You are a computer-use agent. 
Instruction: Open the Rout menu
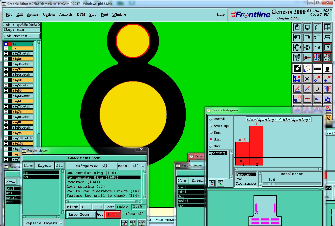click(104, 15)
